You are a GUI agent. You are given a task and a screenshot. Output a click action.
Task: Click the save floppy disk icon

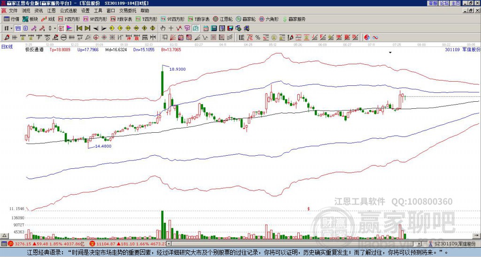230,28
